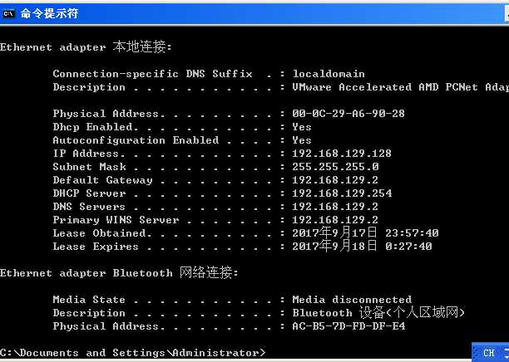Click the DHCP Server address 192.168.129.254
This screenshot has width=509, height=362.
(341, 193)
